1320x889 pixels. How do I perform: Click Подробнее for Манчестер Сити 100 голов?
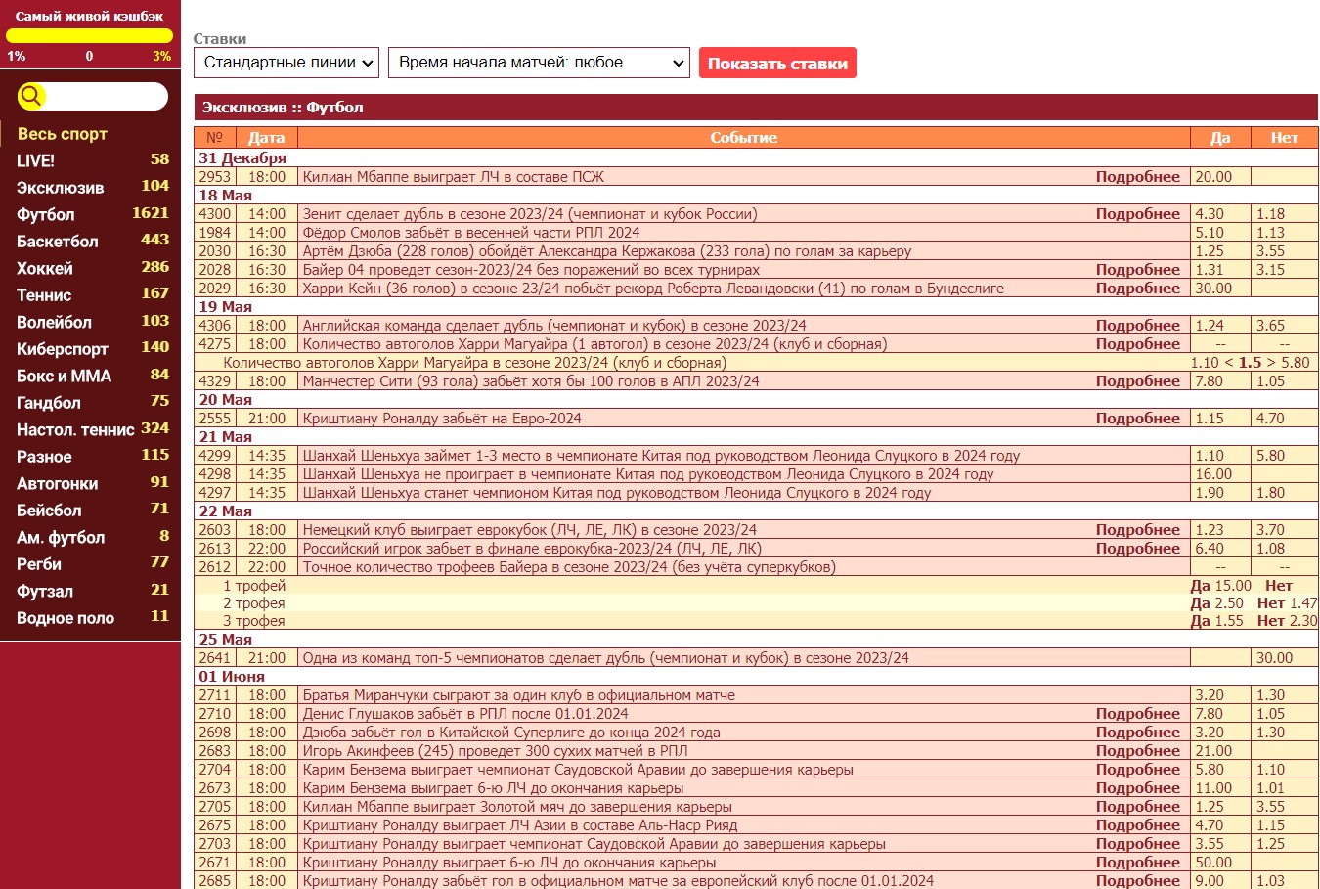click(x=1137, y=381)
